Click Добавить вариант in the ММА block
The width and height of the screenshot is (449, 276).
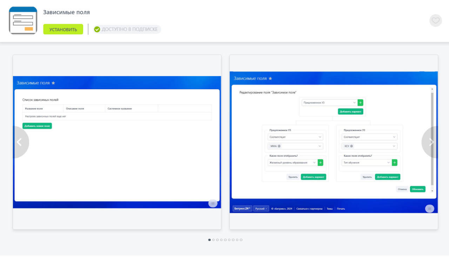314,177
